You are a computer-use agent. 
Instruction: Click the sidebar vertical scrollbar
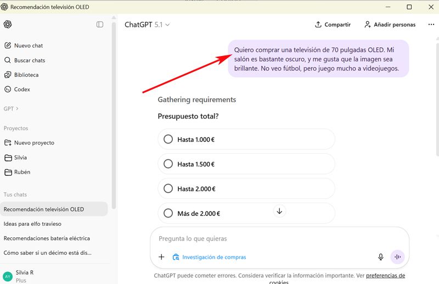pos(114,115)
